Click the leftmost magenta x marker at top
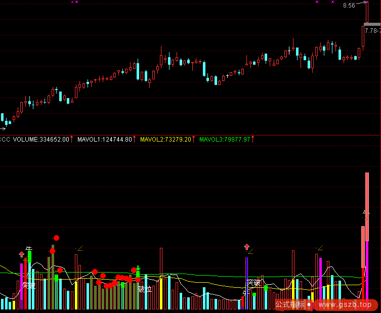381x313 pixels. pos(72,2)
